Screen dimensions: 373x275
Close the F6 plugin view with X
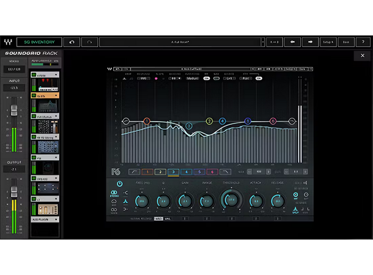(363, 56)
